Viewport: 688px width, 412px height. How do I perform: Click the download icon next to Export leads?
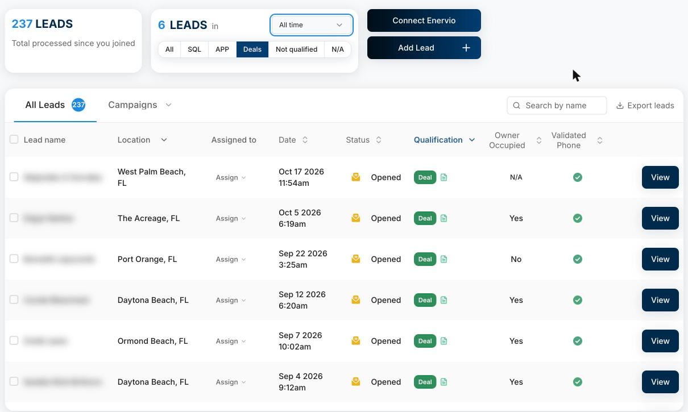tap(620, 106)
